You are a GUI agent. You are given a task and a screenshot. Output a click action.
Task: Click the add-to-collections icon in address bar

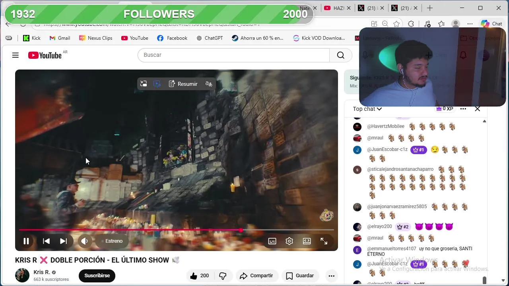click(374, 24)
